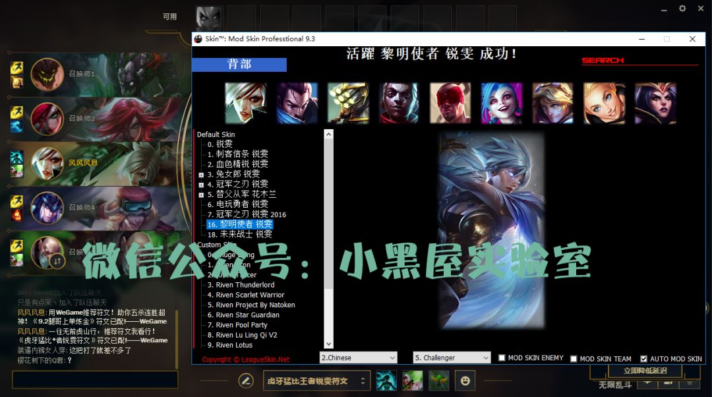The width and height of the screenshot is (712, 397).
Task: Open rune page selector 虎牙猛比王者锐雯符文
Action: (316, 381)
